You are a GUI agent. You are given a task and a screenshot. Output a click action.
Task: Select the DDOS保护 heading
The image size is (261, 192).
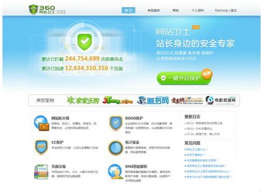click(x=134, y=118)
